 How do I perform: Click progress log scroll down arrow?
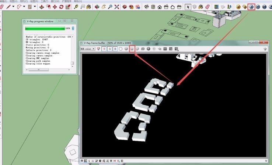(x=73, y=67)
